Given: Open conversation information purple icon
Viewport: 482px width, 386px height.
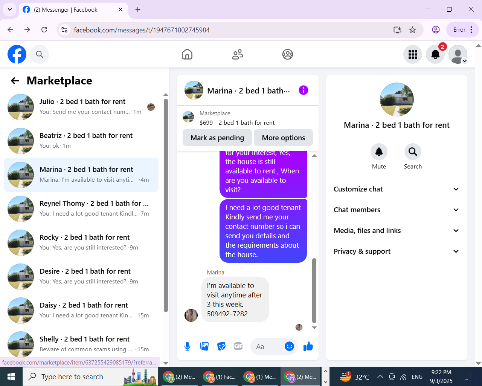Looking at the screenshot, I should point(304,90).
